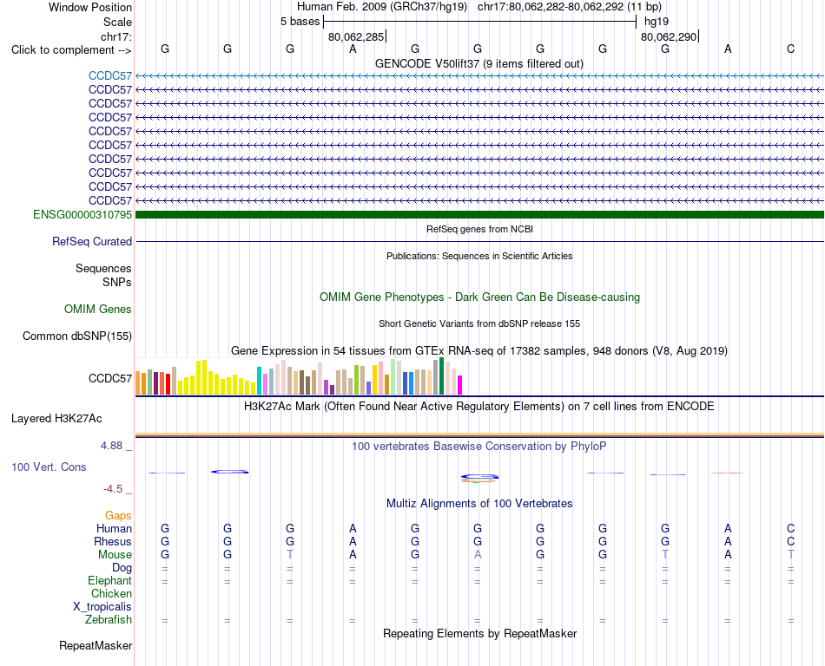Open Multiz Alignments of 100 Vertebrates title
825x666 pixels.
(479, 503)
